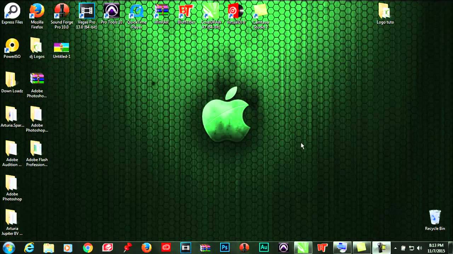The width and height of the screenshot is (453, 254).
Task: Select the Adobe Audition folder
Action: [12, 154]
